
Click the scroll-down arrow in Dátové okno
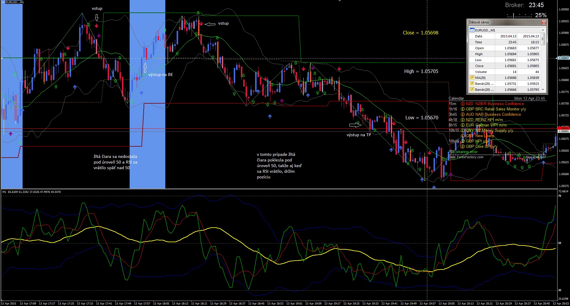tap(543, 90)
